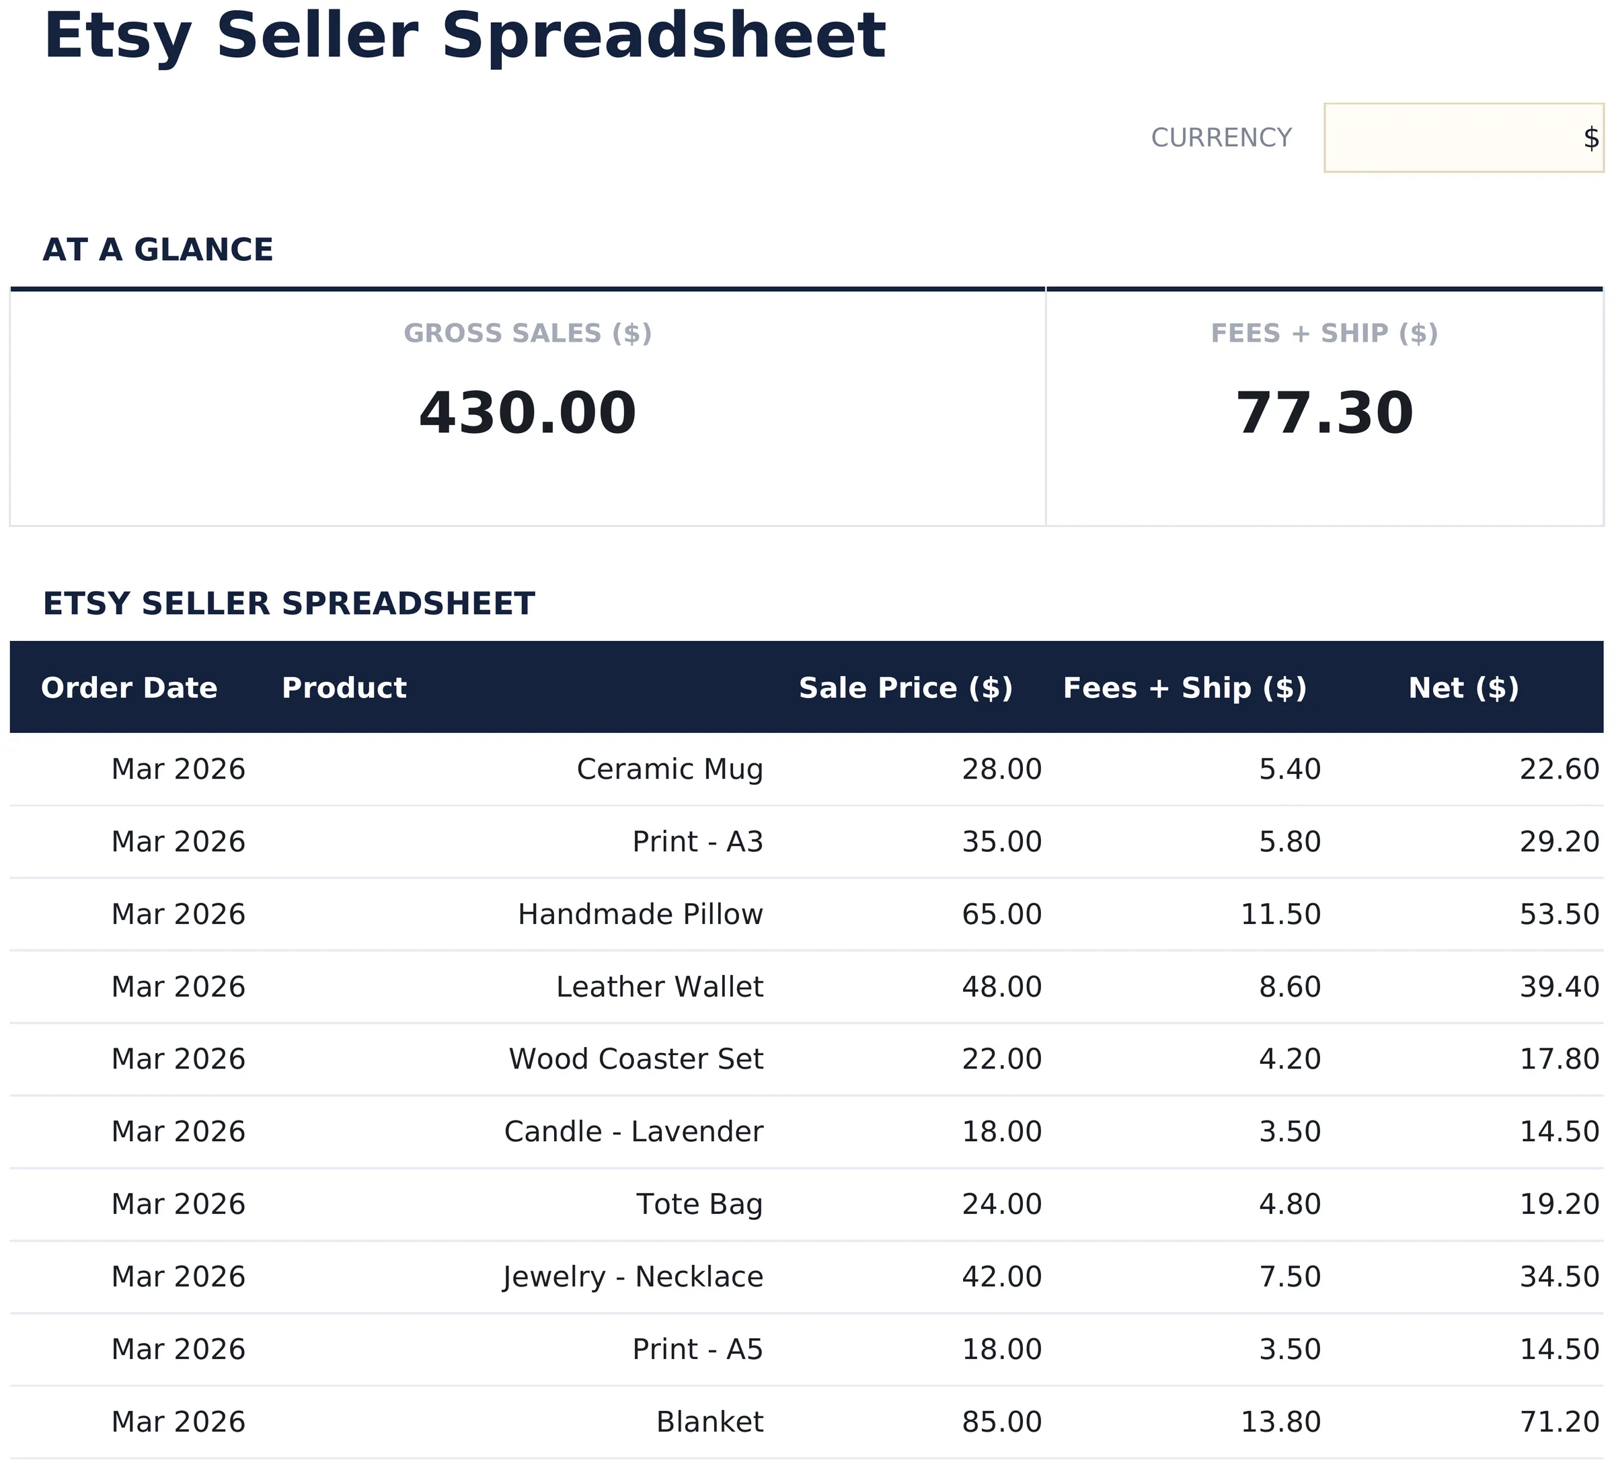The image size is (1614, 1468).
Task: Click the GROSS SALES ($) label
Action: click(x=528, y=333)
